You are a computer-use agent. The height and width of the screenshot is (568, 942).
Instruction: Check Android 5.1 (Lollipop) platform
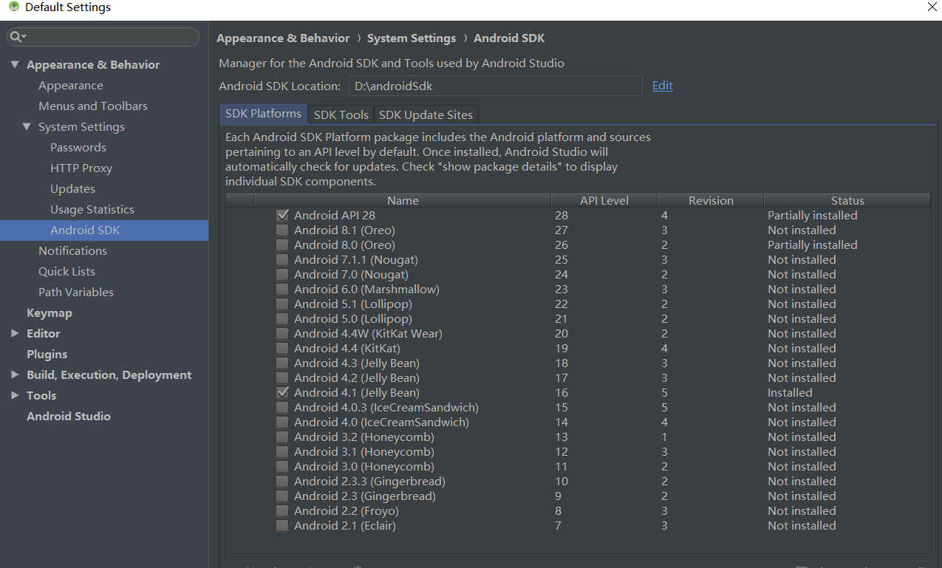coord(281,304)
